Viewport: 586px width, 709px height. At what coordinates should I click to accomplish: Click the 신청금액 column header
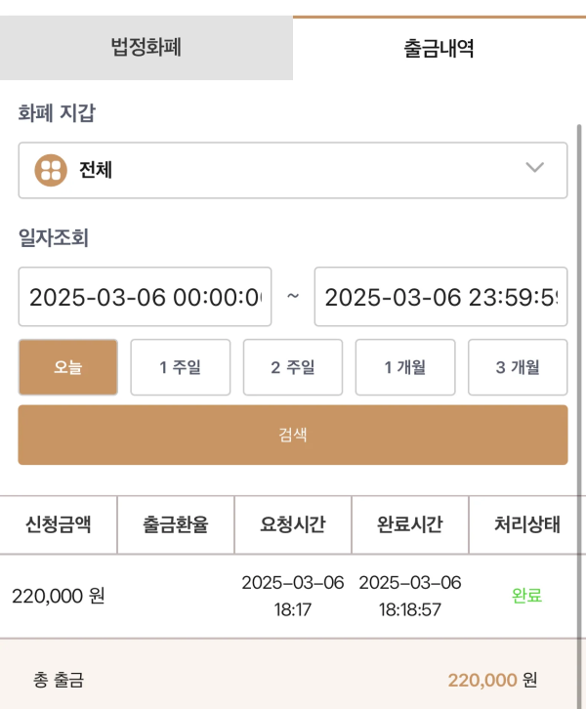(59, 524)
